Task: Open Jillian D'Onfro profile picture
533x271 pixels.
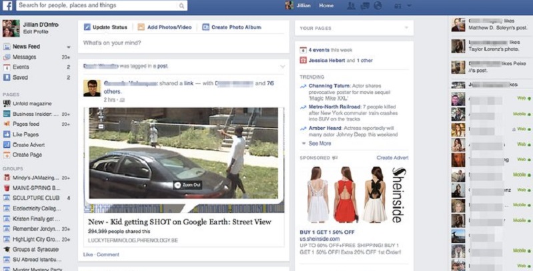Action: (x=11, y=28)
